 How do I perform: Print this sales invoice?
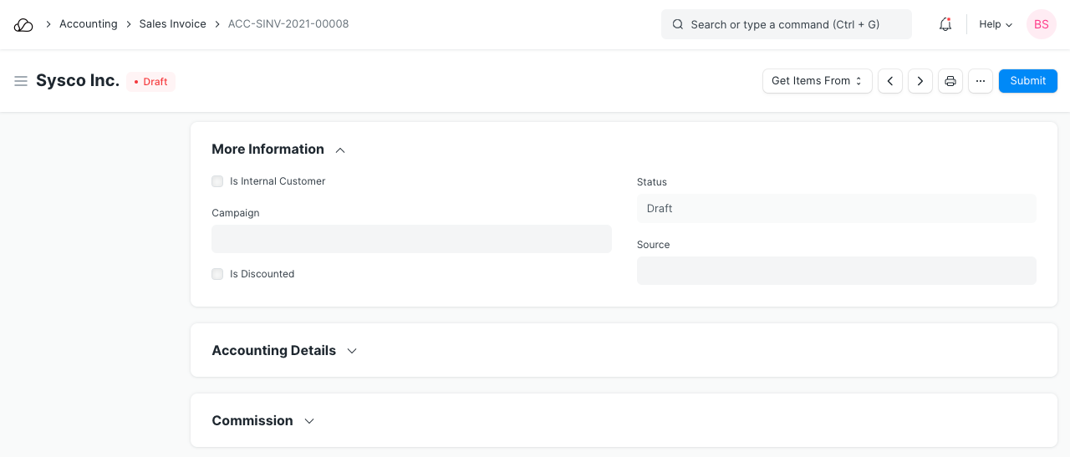coord(950,81)
